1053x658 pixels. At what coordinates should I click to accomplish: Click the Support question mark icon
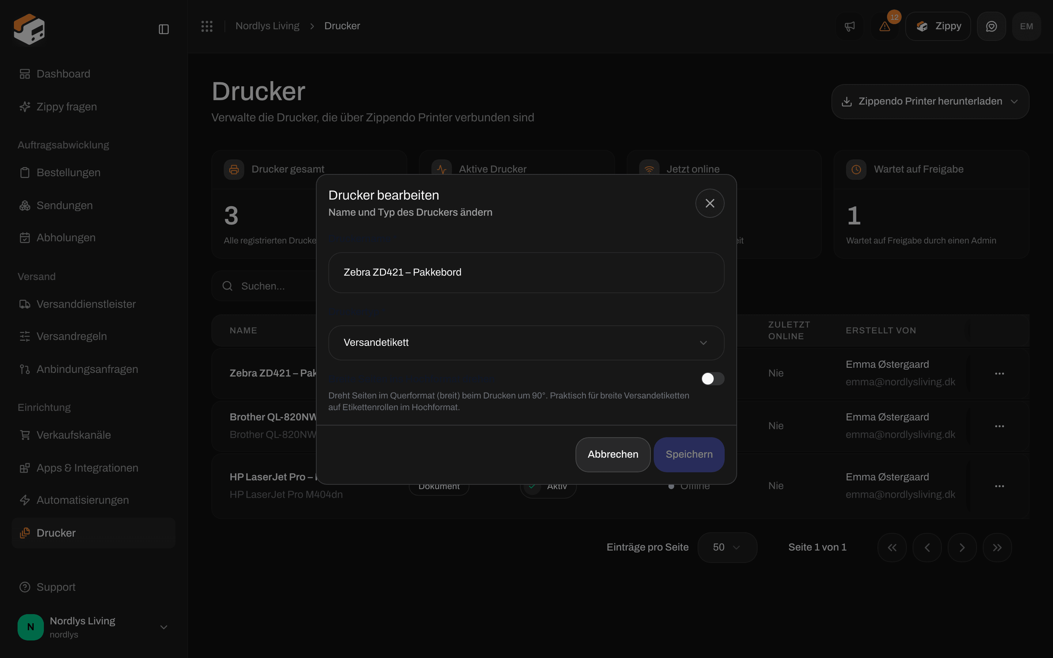point(25,587)
